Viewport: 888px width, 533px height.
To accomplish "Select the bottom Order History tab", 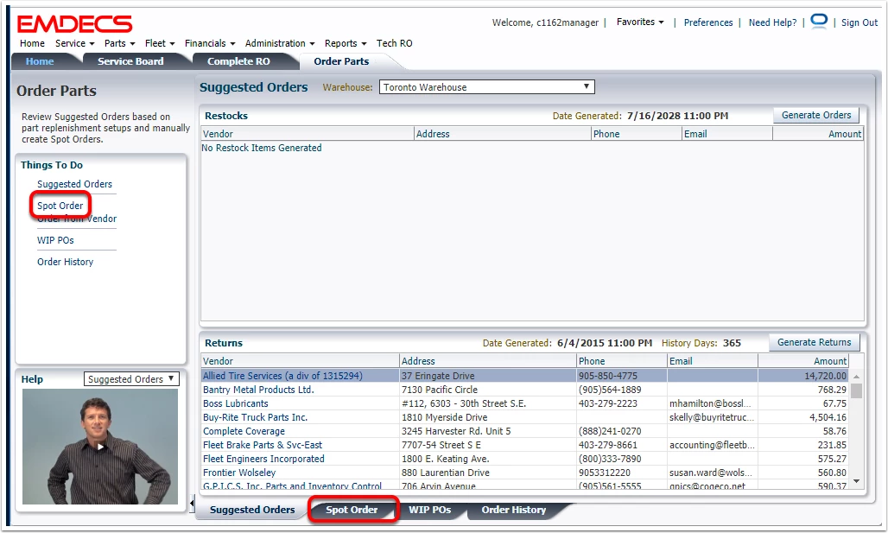I will (514, 510).
